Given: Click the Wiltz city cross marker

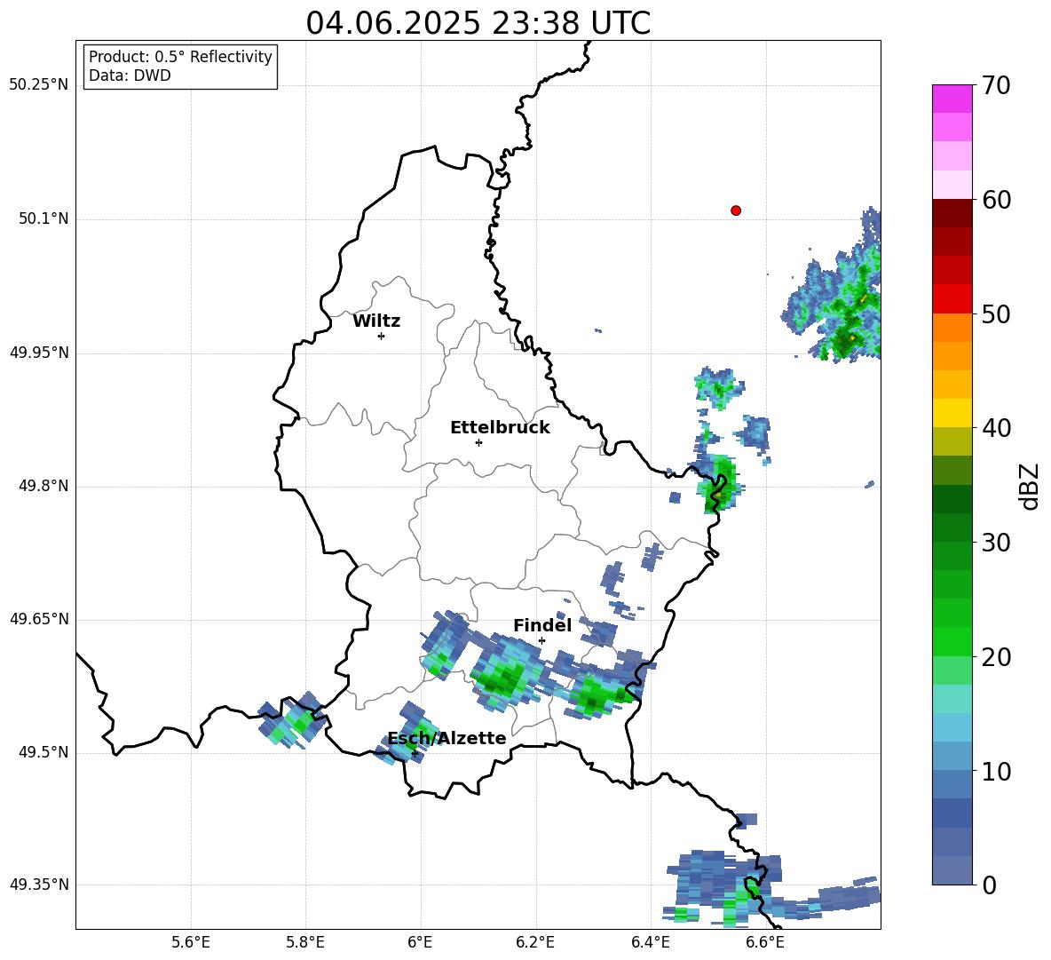Looking at the screenshot, I should pos(382,336).
